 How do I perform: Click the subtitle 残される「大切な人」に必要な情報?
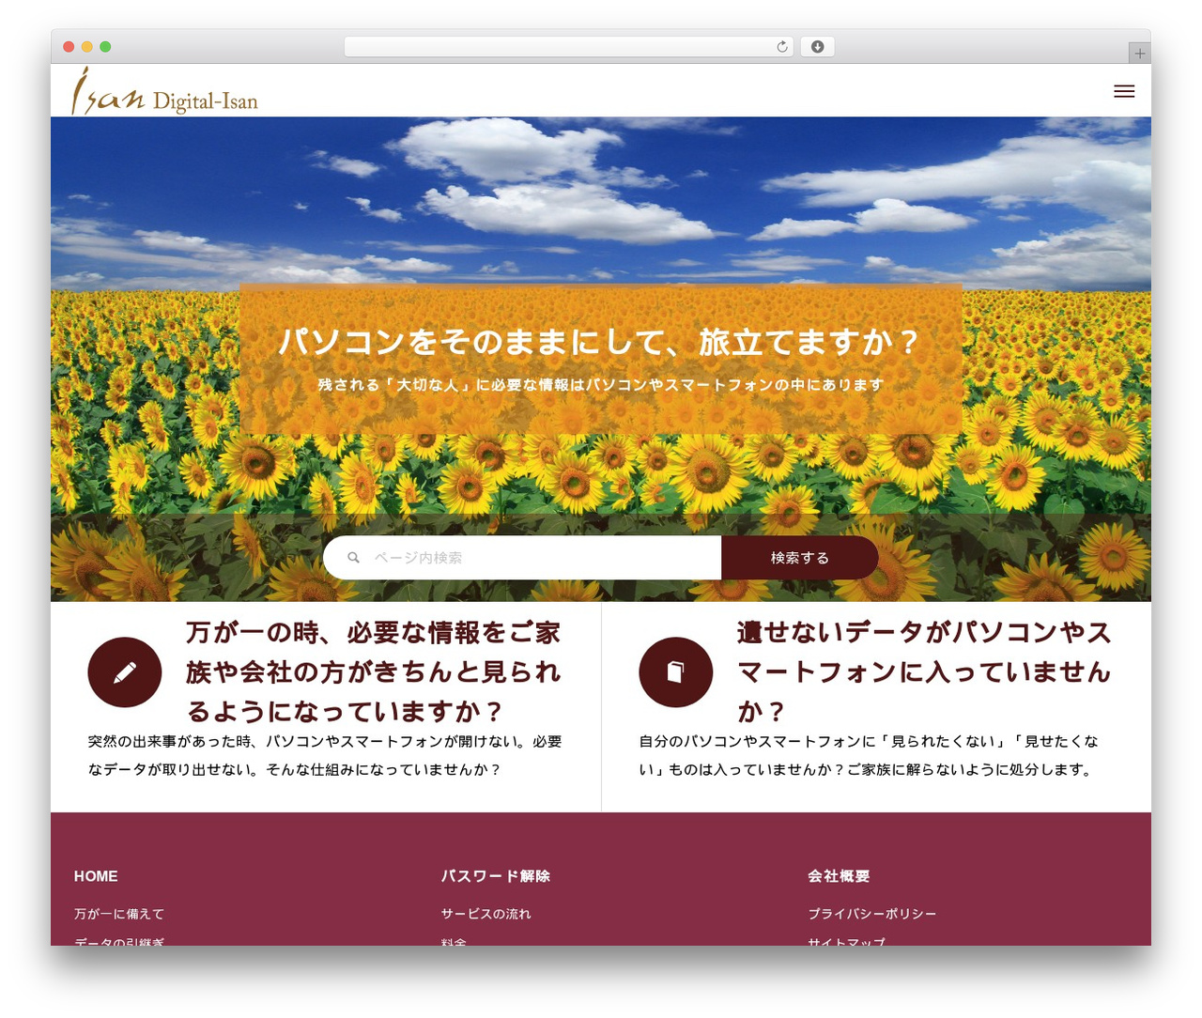(601, 385)
